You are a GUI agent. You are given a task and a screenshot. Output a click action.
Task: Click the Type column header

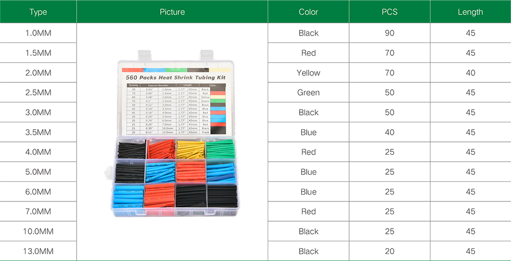pyautogui.click(x=38, y=12)
